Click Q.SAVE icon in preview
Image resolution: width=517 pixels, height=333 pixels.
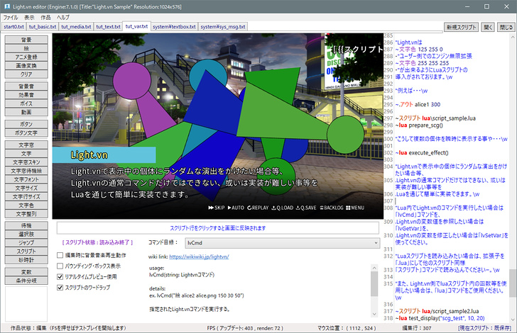(306, 208)
